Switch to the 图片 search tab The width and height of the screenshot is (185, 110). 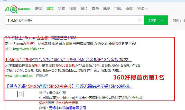coord(84,9)
